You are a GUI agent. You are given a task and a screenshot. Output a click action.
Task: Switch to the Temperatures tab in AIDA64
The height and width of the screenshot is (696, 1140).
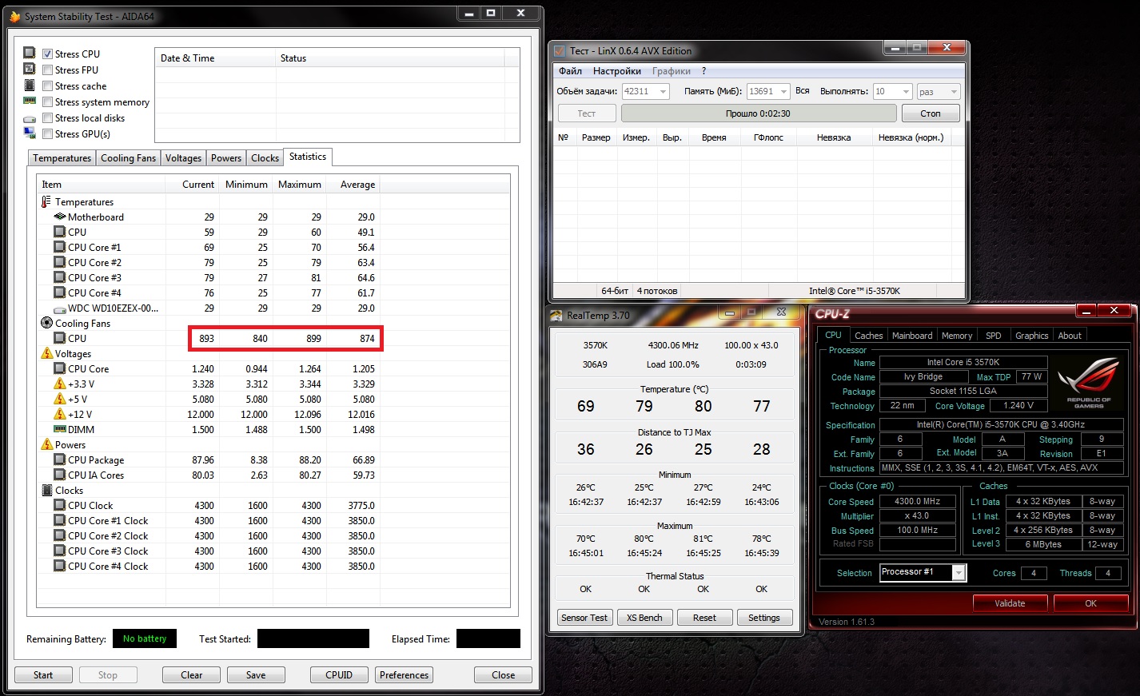coord(62,158)
